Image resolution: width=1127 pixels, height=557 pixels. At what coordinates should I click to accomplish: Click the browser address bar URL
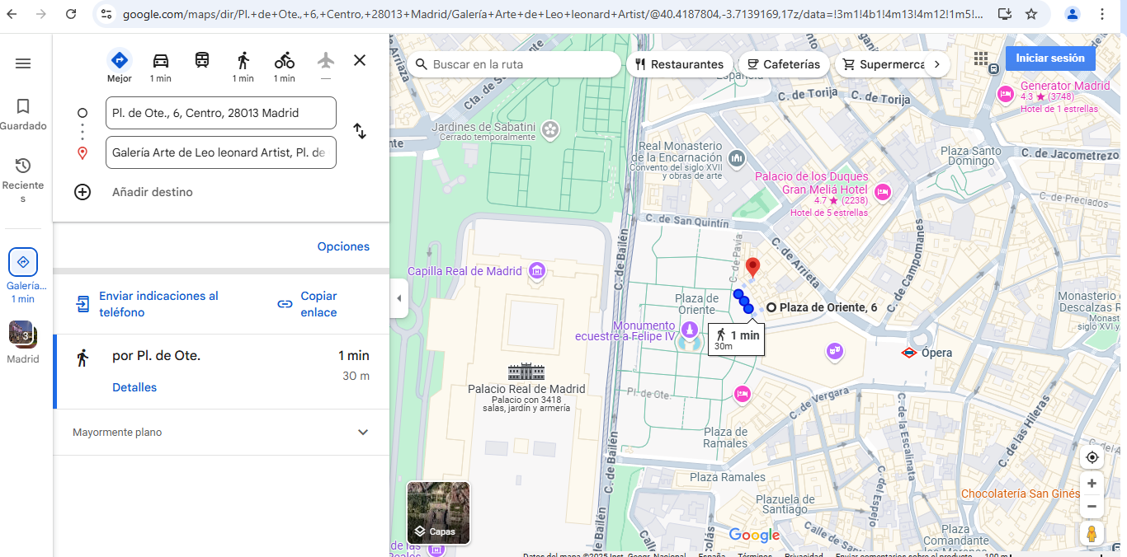pos(553,14)
